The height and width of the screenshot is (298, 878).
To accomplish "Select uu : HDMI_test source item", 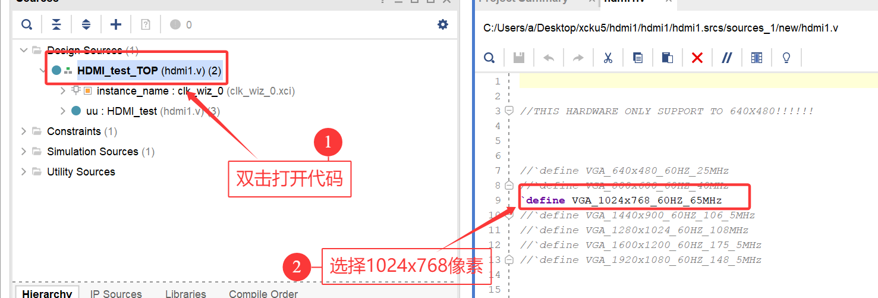I will coord(153,111).
